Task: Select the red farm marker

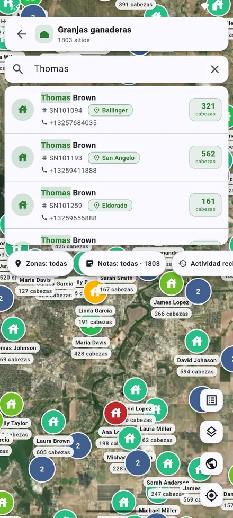Action: [115, 413]
